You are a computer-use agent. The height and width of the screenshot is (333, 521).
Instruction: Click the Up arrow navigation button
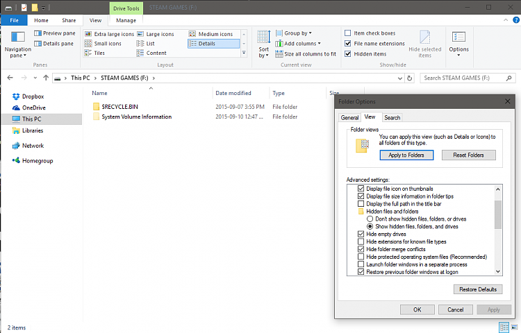[x=45, y=78]
